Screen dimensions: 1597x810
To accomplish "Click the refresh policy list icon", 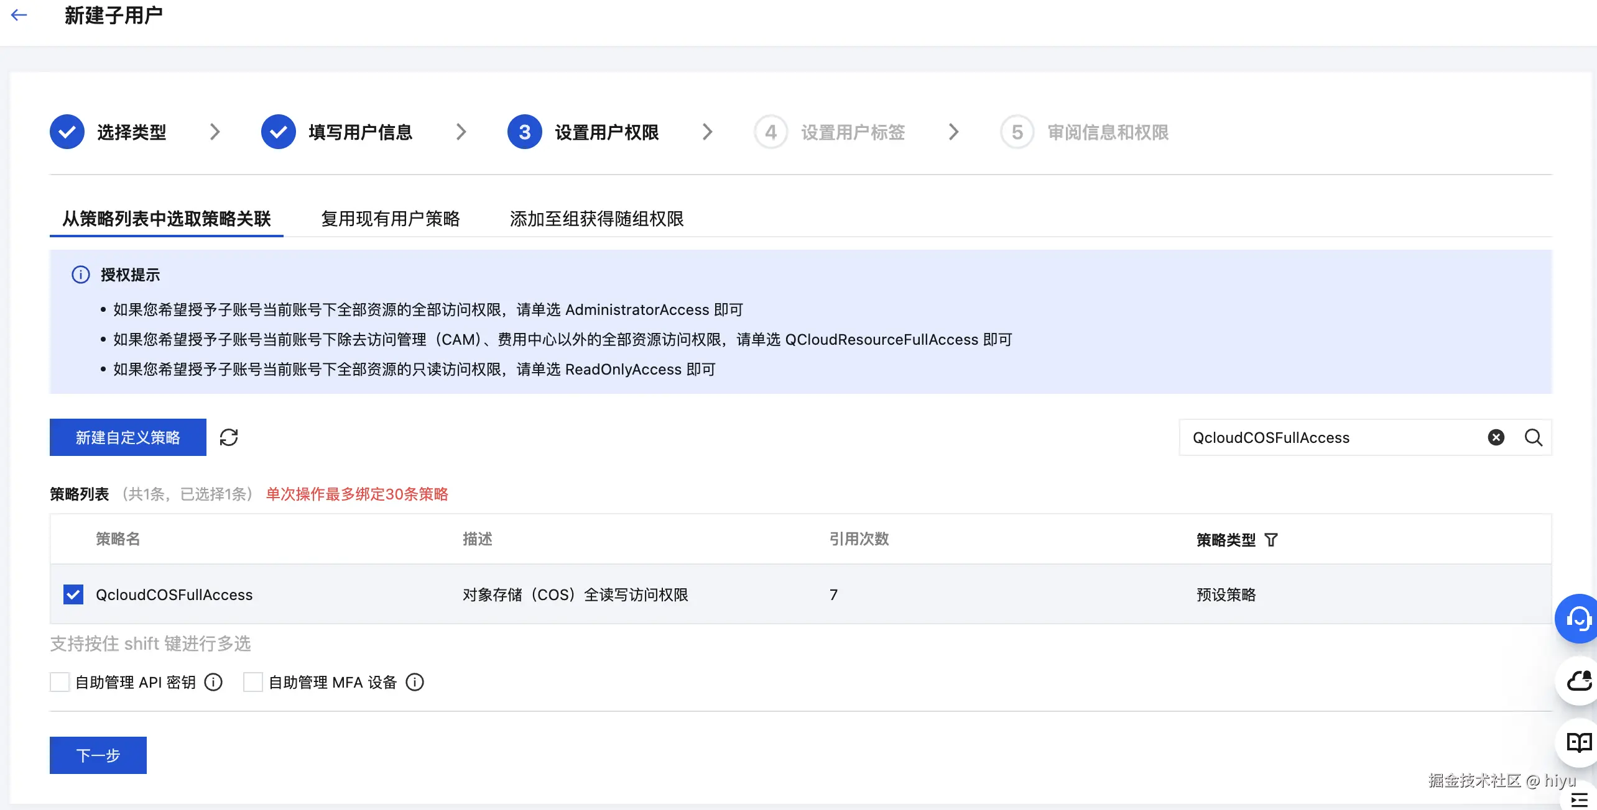I will (229, 437).
